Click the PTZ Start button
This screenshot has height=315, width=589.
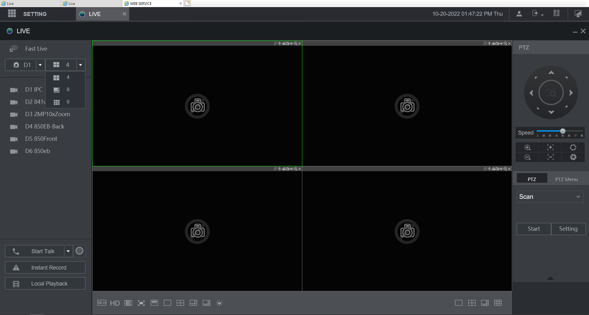coord(534,229)
